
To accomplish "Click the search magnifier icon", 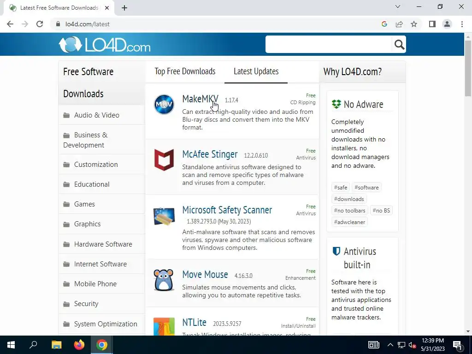I will click(x=399, y=45).
